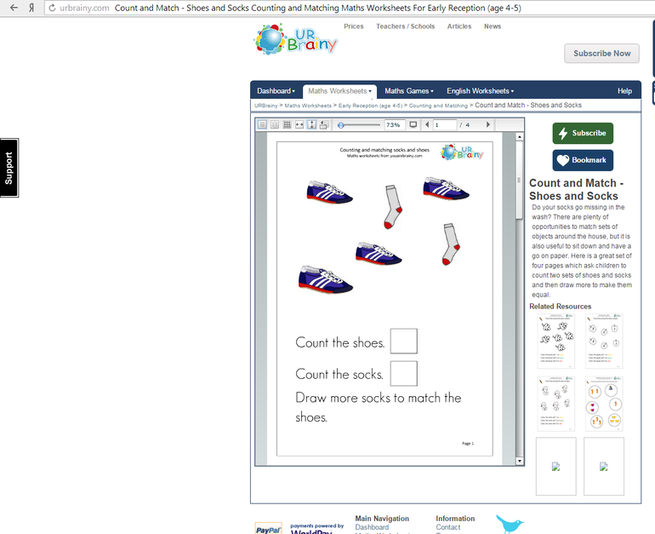
Task: Go to previous page arrow
Action: pyautogui.click(x=427, y=125)
